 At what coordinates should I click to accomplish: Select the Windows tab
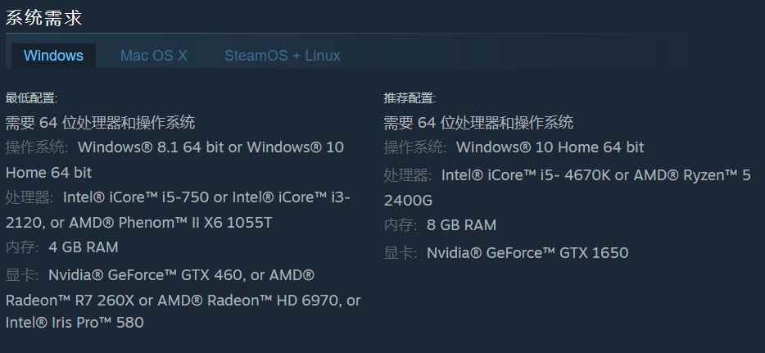coord(53,56)
